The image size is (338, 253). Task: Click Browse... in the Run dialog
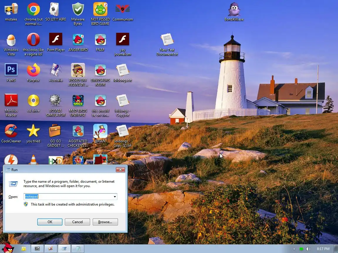(x=105, y=222)
